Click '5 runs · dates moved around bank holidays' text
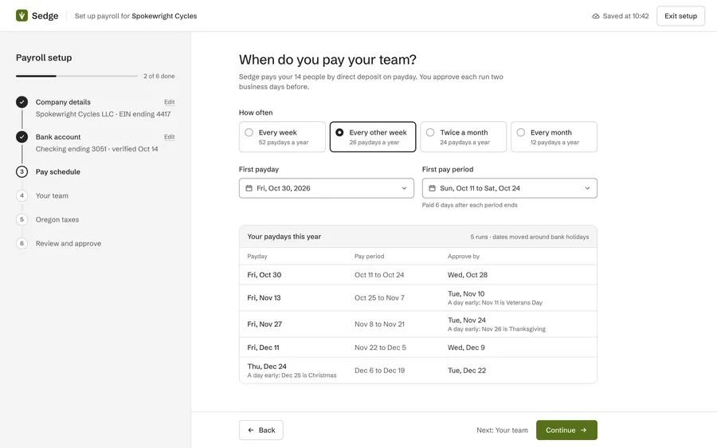The width and height of the screenshot is (717, 448). coord(530,237)
